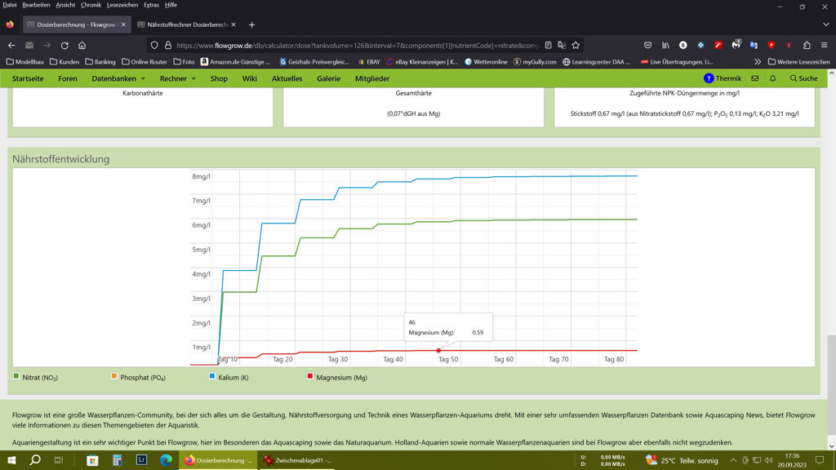
Task: Toggle Kalium (K) series in legend
Action: tap(228, 377)
